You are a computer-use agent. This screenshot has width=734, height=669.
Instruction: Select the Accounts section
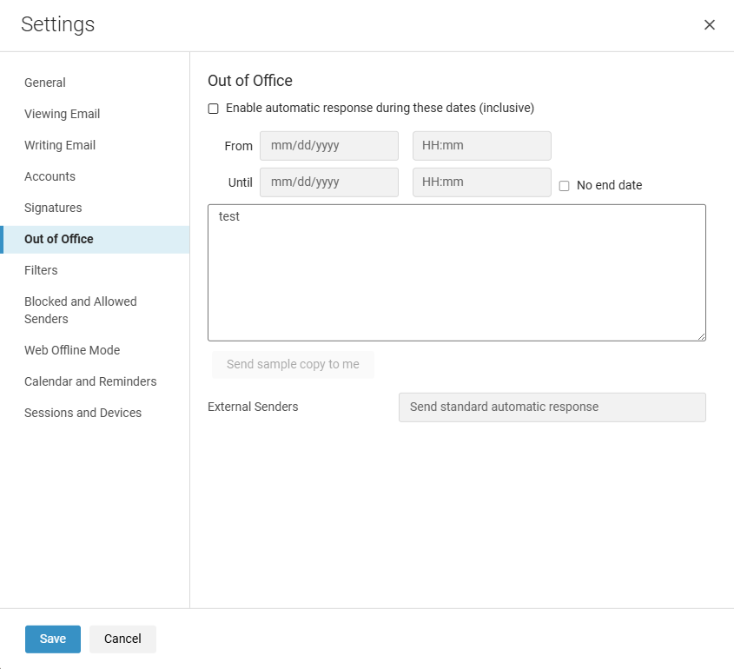pos(50,176)
